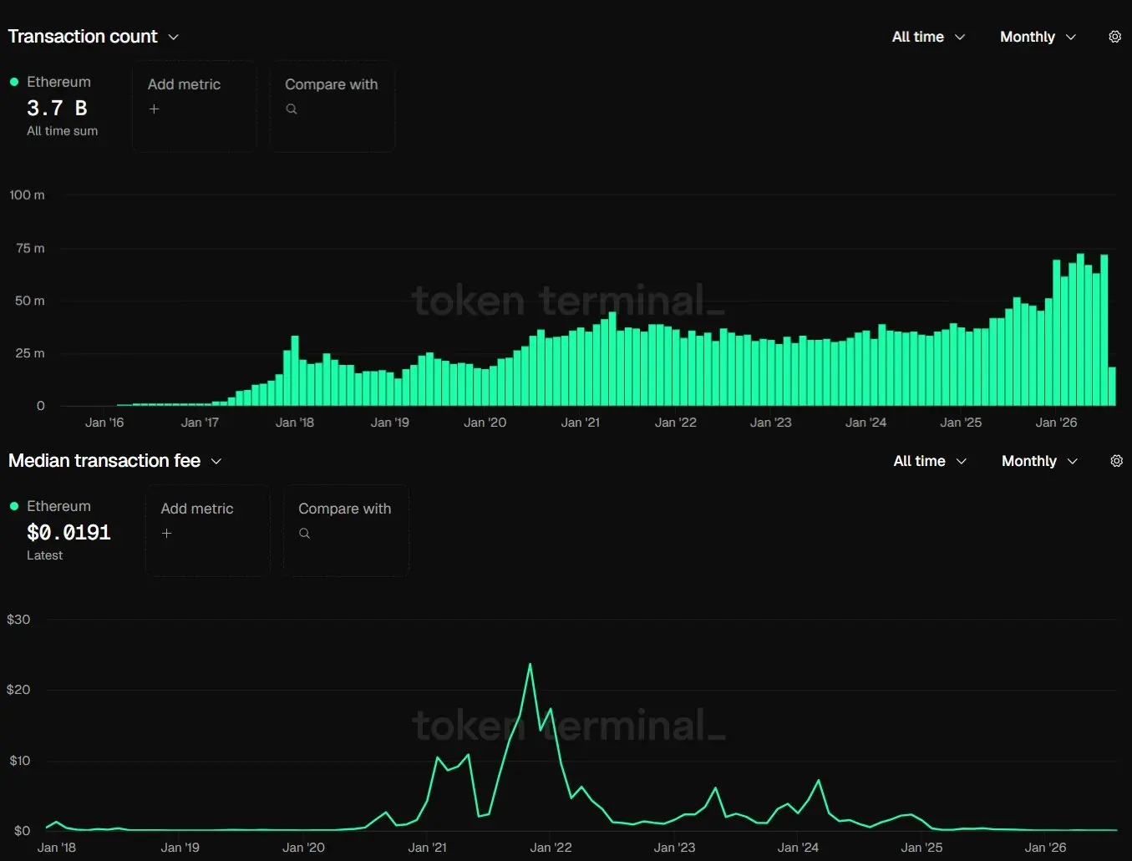The width and height of the screenshot is (1132, 861).
Task: Click the $0 y-axis label
Action: point(23,831)
